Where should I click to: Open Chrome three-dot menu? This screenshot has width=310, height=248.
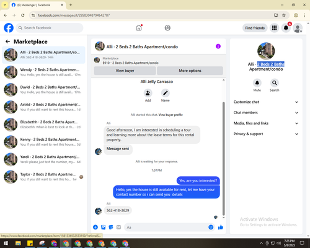304,15
